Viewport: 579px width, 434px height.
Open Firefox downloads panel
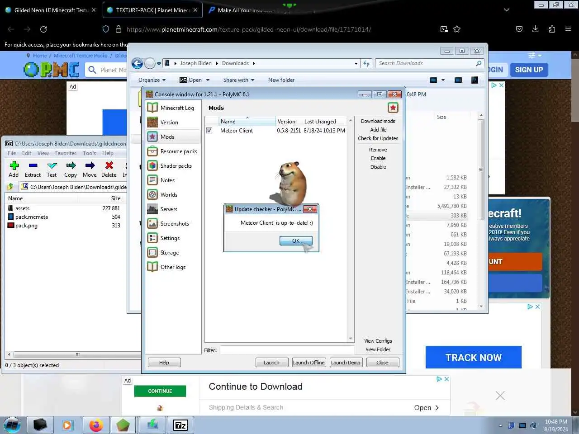(535, 29)
